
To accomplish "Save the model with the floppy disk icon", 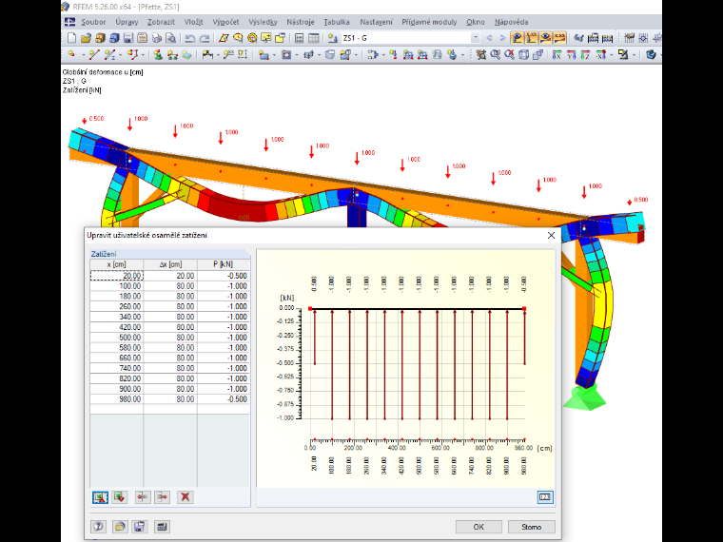I will 128,38.
